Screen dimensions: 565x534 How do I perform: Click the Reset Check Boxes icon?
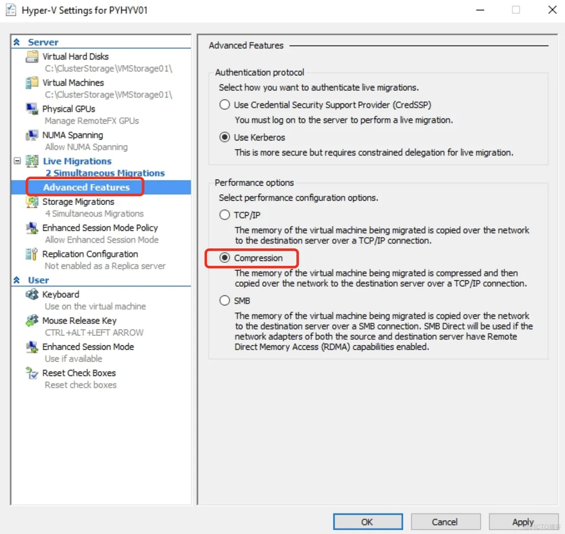click(31, 373)
